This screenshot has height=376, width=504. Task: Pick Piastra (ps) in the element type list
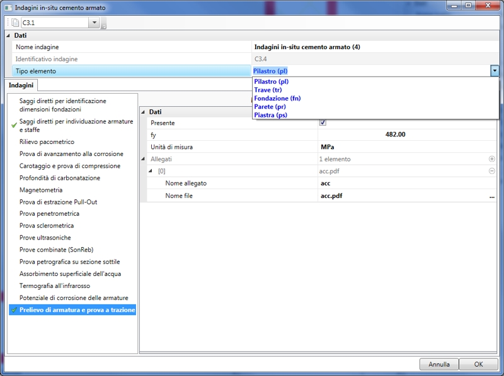click(x=272, y=115)
